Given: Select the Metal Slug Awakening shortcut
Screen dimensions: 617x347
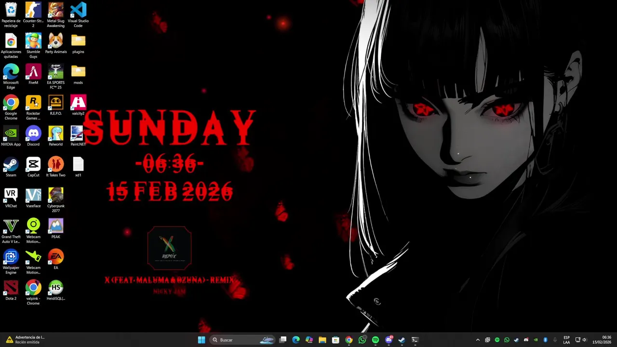Looking at the screenshot, I should (x=55, y=14).
